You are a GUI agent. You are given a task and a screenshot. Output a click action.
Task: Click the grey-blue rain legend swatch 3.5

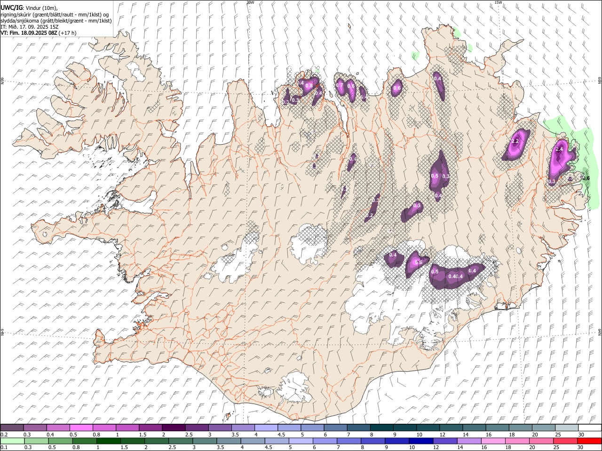(x=229, y=441)
